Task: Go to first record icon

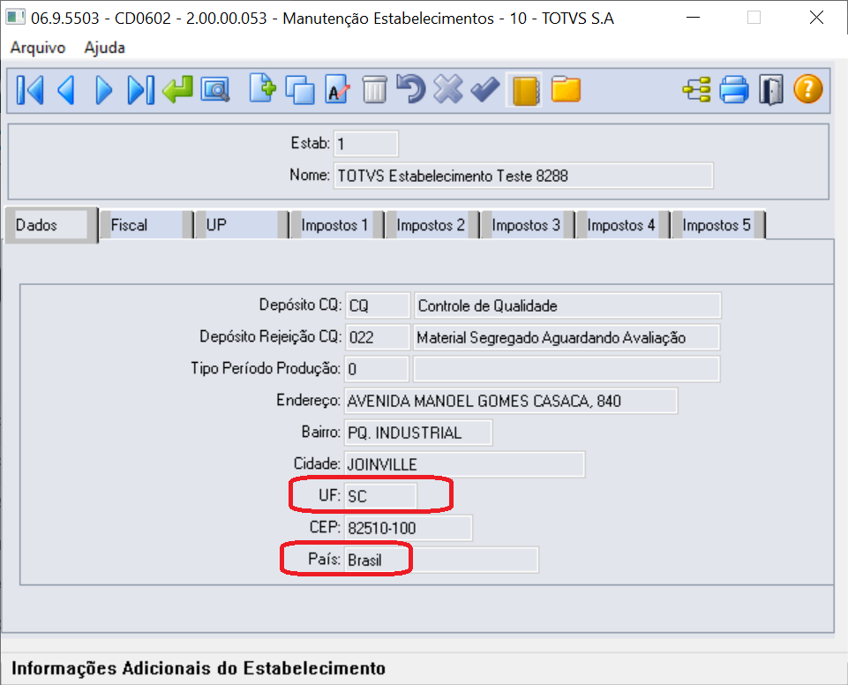Action: (30, 90)
